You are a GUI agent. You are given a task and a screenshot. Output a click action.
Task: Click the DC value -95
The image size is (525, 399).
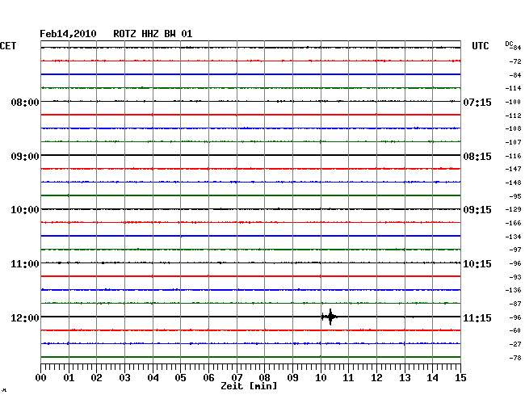[x=515, y=196]
